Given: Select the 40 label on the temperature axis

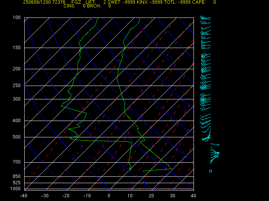Looking at the screenshot, I should point(194,196).
